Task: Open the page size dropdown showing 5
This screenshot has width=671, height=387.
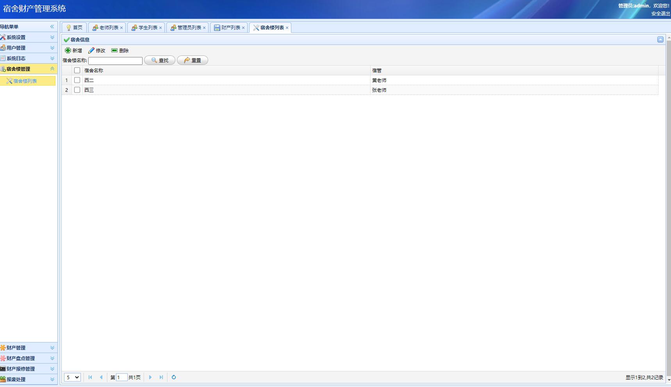Action: click(72, 377)
